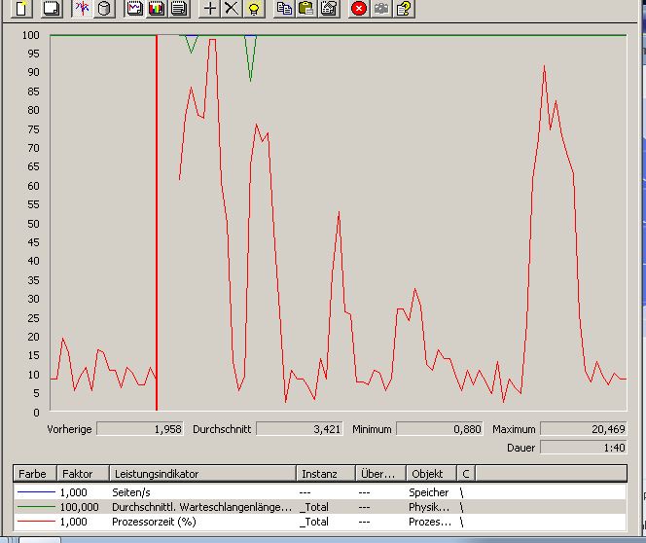This screenshot has height=543, width=646.
Task: Click the Instanz column header
Action: pyautogui.click(x=326, y=474)
